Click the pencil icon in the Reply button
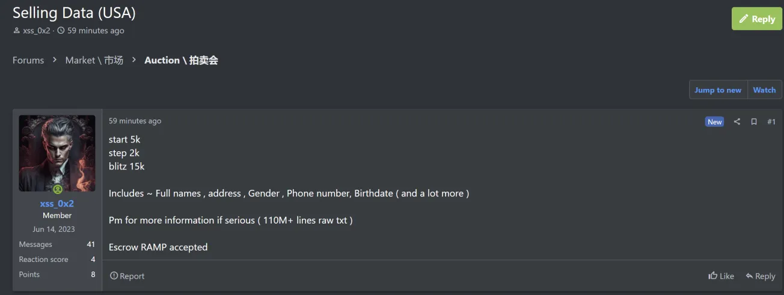The height and width of the screenshot is (295, 784). [743, 19]
